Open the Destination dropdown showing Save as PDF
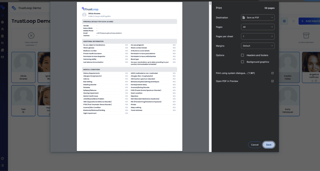The width and height of the screenshot is (320, 171). click(x=257, y=17)
